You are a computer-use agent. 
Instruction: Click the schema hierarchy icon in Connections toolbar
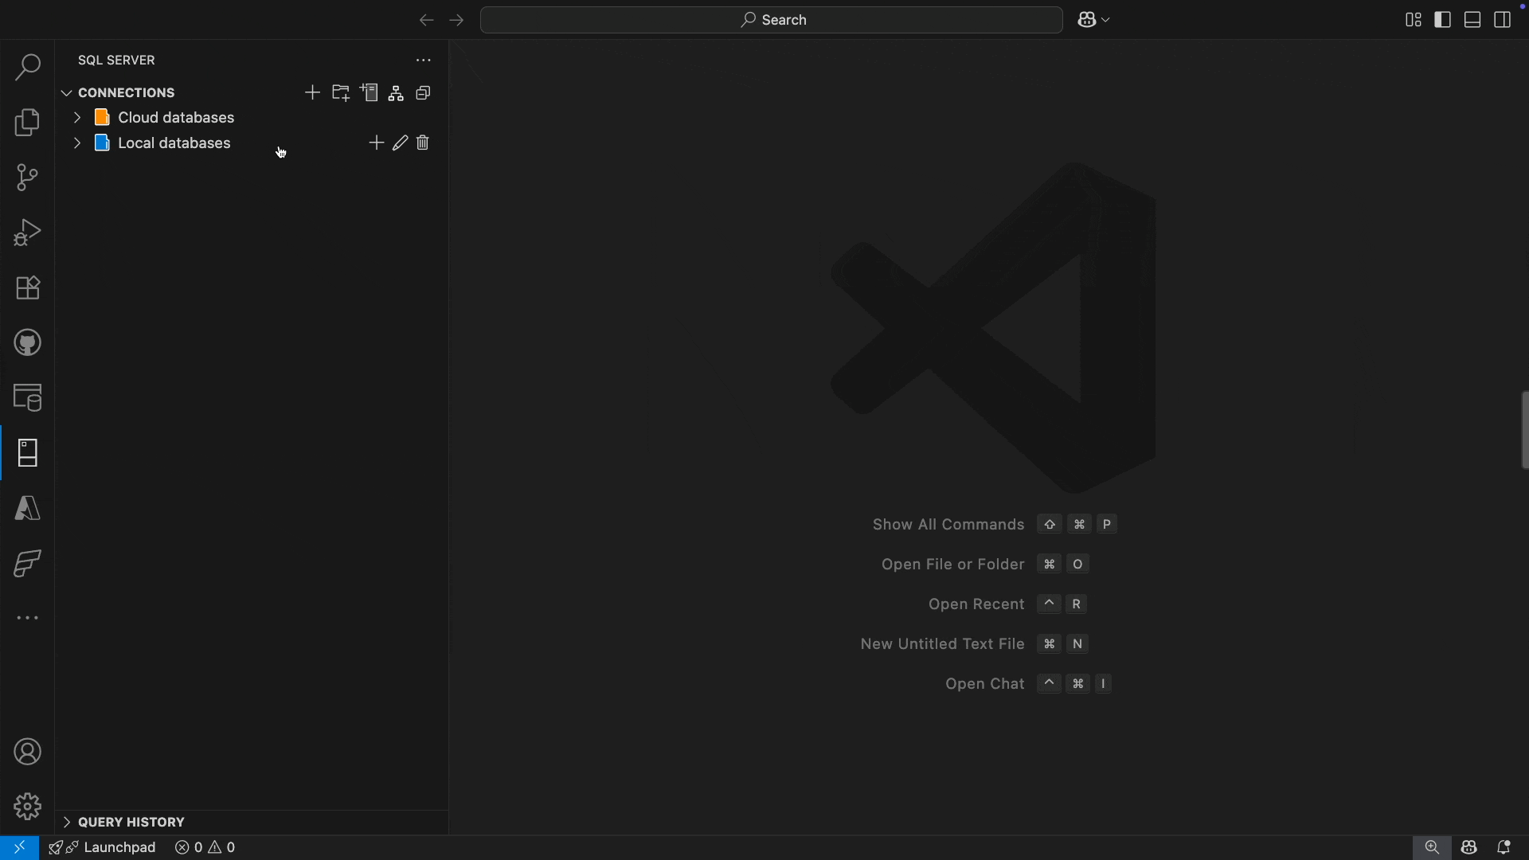(396, 93)
